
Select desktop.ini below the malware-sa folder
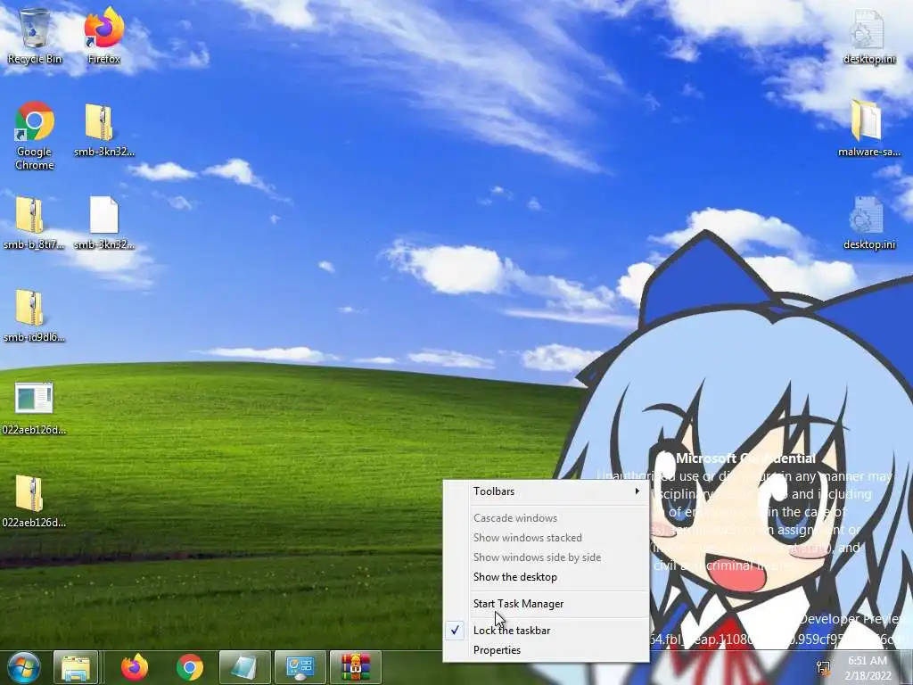(x=868, y=222)
